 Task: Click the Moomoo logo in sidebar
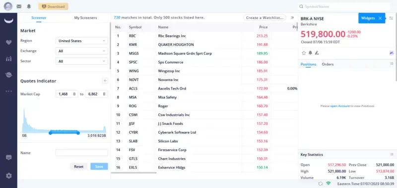click(x=8, y=21)
